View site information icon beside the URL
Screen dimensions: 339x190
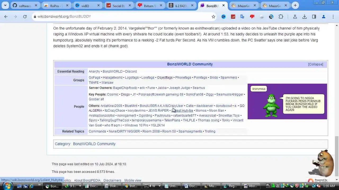pyautogui.click(x=34, y=16)
